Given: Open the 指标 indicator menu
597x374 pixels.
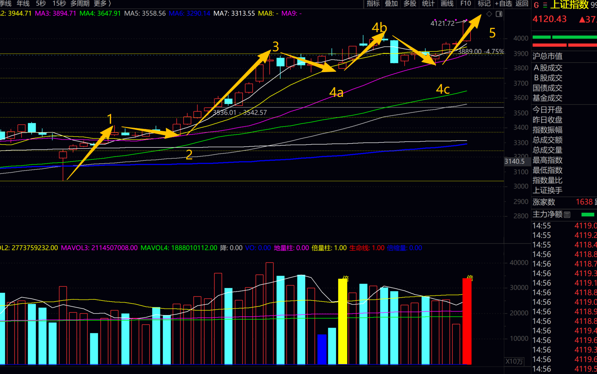Looking at the screenshot, I should point(373,4).
